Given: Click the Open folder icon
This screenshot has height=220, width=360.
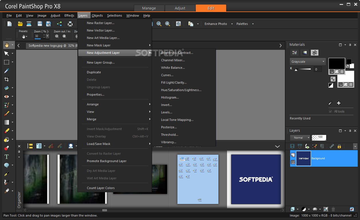Looking at the screenshot, I should pyautogui.click(x=20, y=24).
